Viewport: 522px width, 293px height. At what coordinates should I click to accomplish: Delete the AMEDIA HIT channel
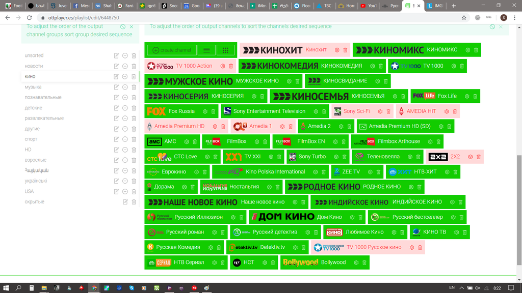pos(455,111)
